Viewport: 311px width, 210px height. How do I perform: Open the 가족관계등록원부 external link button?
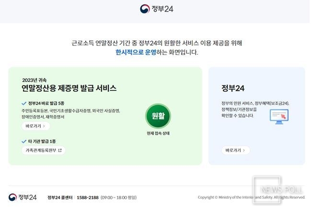[44, 150]
